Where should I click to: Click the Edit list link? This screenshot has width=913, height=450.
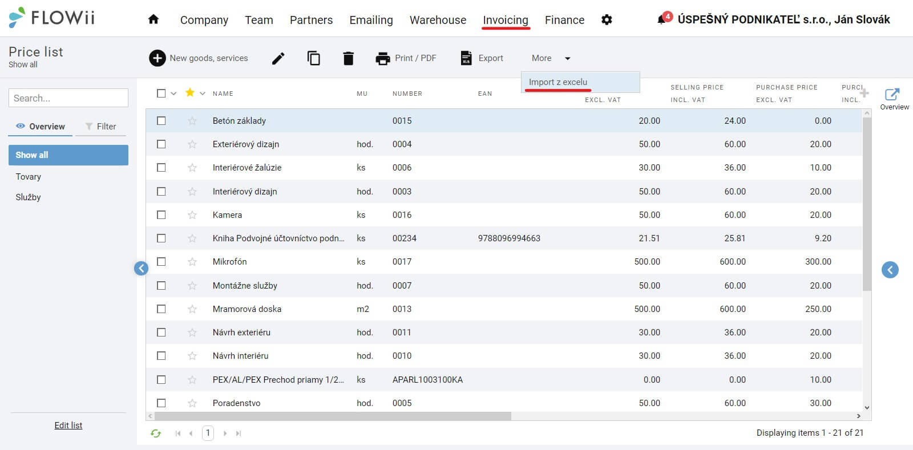pyautogui.click(x=68, y=425)
